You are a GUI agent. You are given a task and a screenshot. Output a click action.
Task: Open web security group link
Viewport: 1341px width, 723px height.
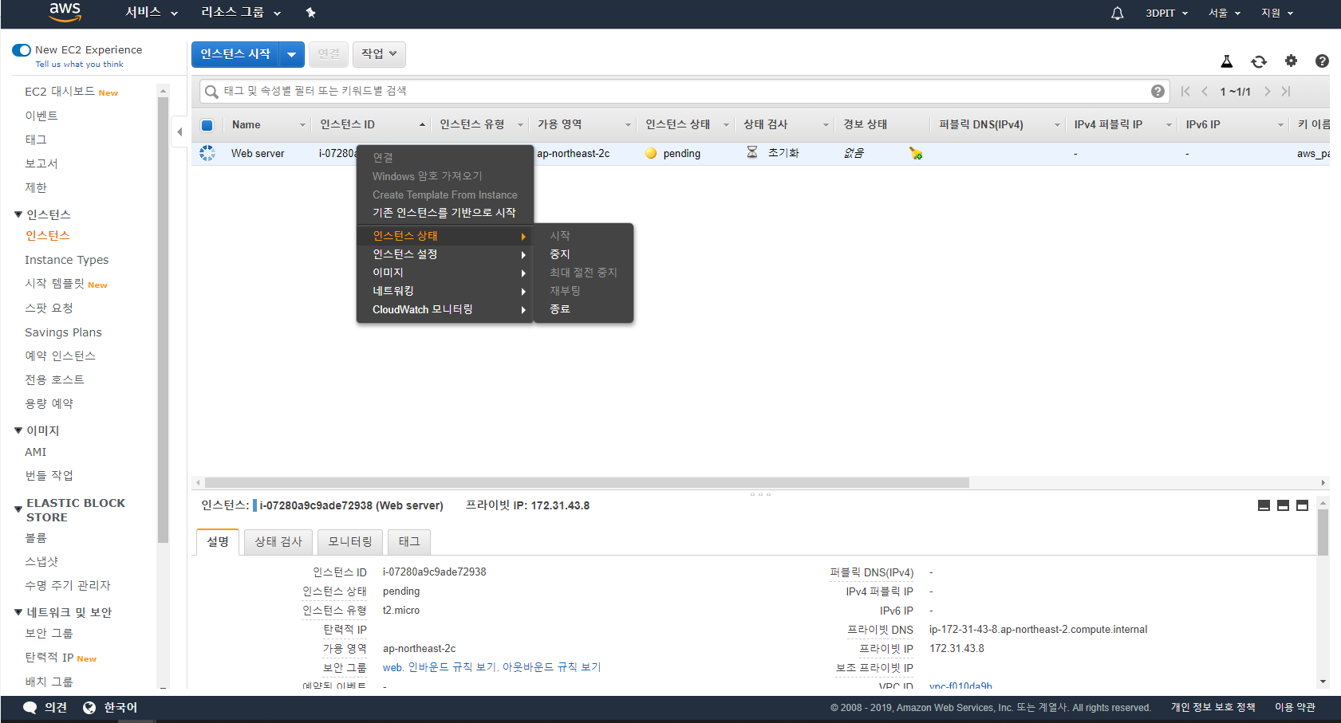click(392, 668)
